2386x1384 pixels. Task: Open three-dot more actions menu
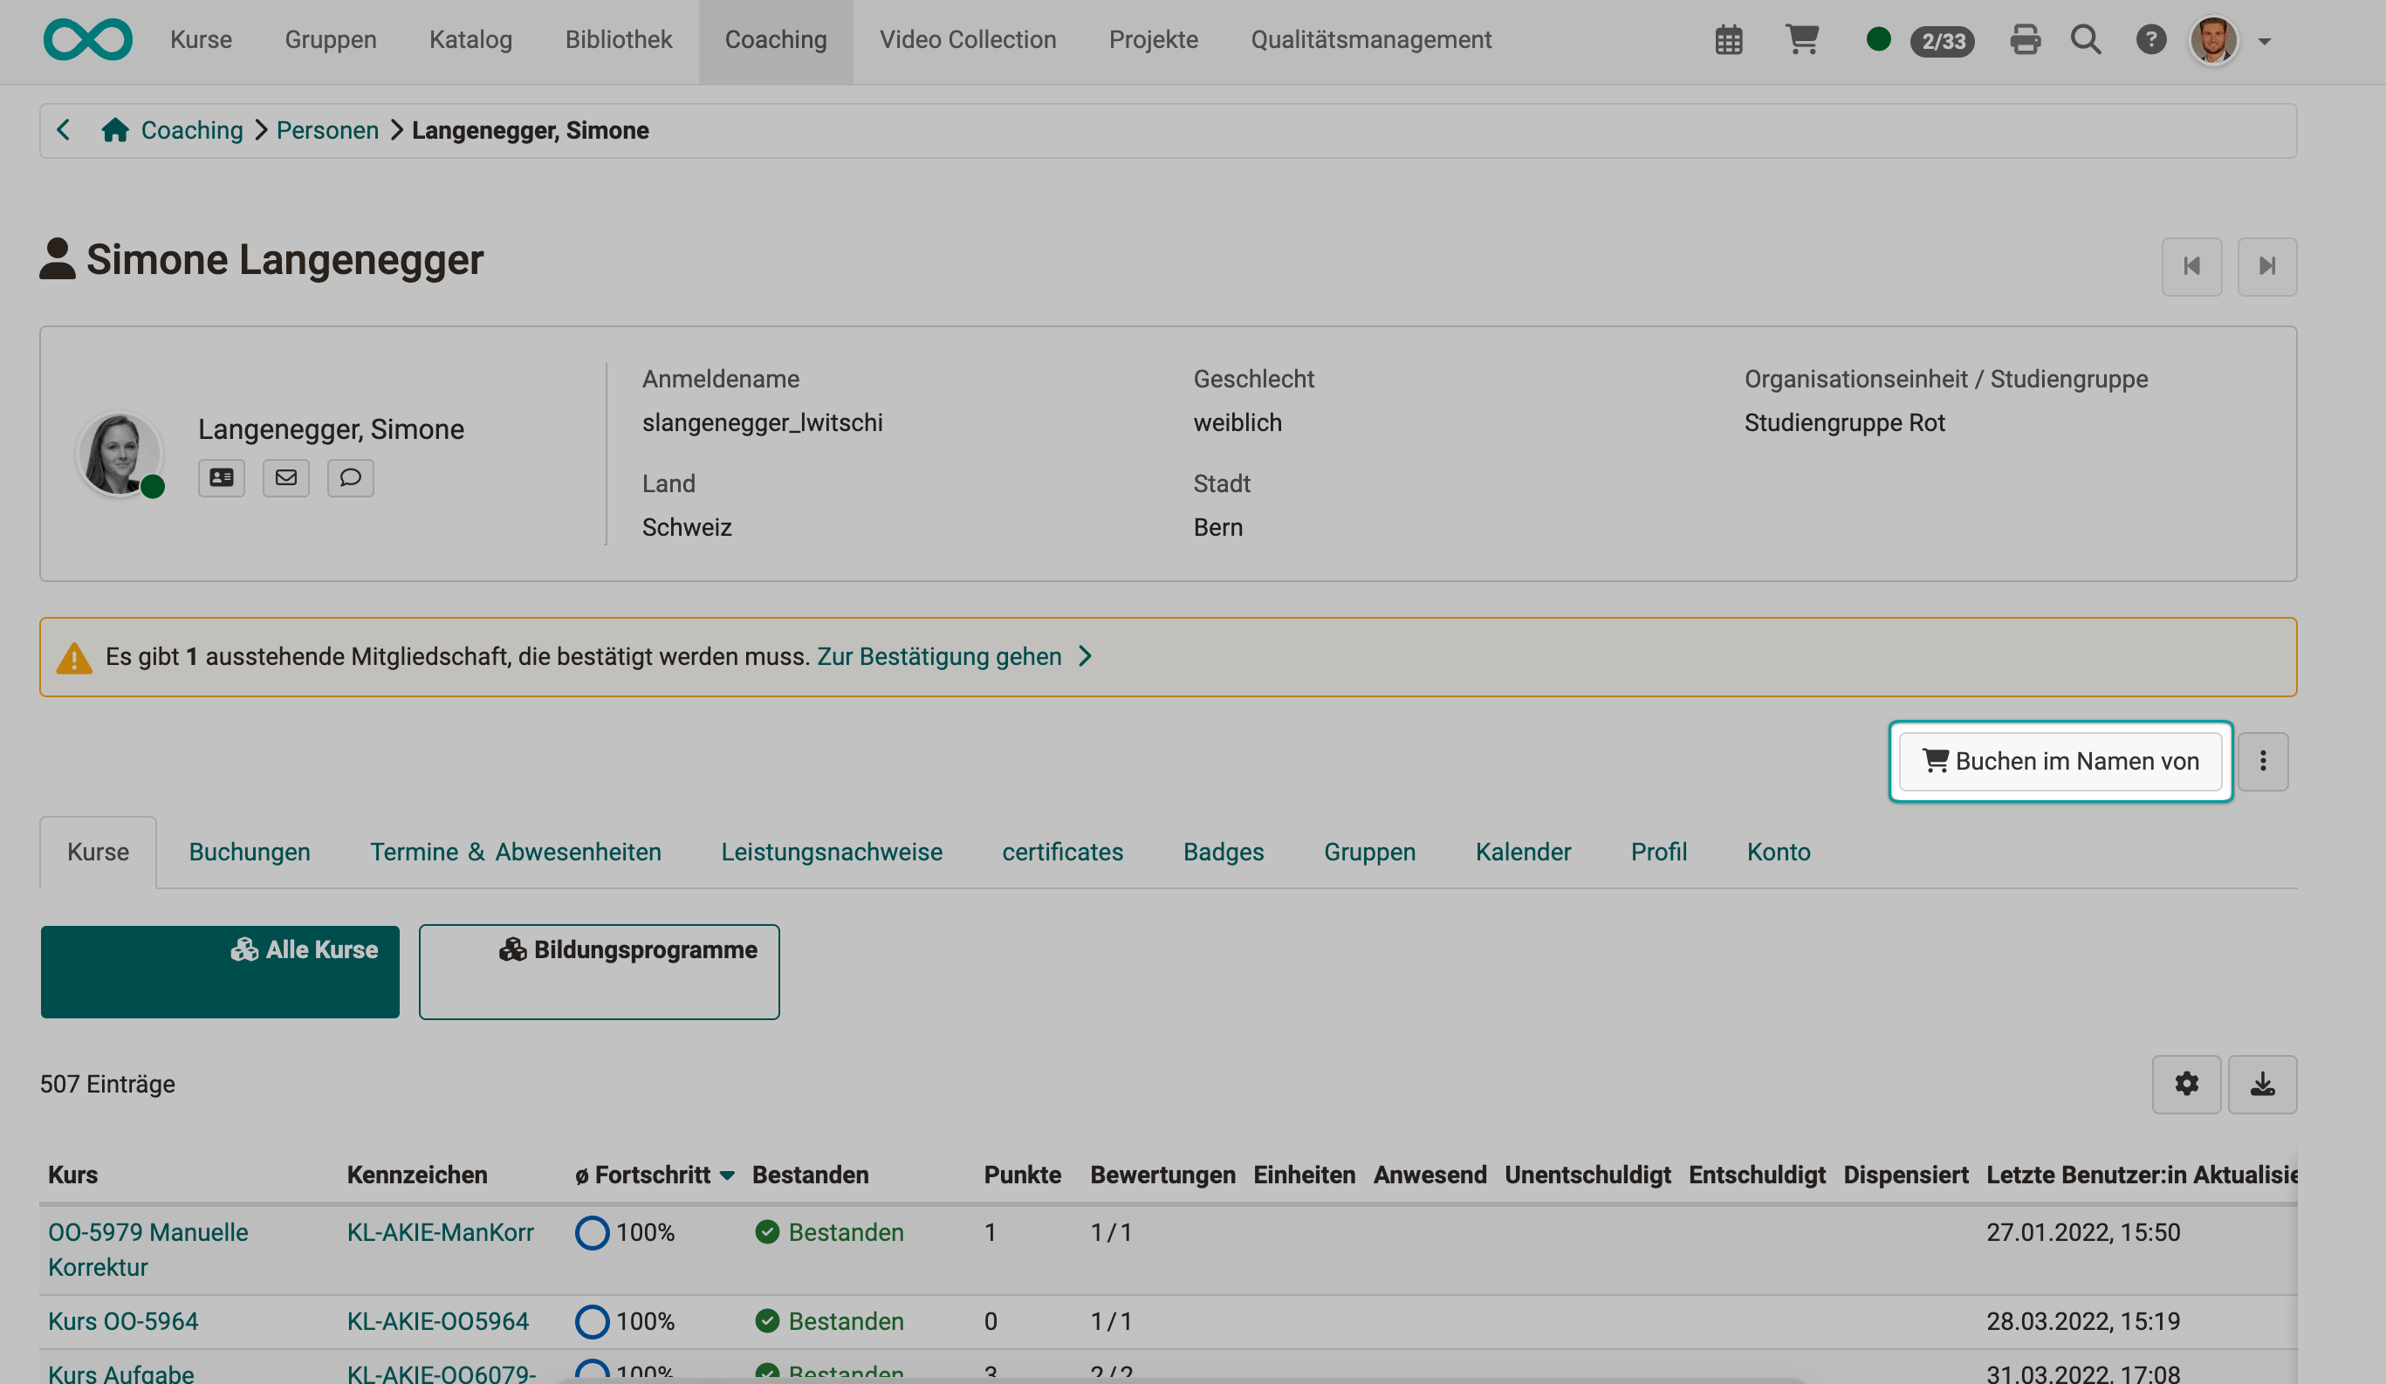point(2263,761)
